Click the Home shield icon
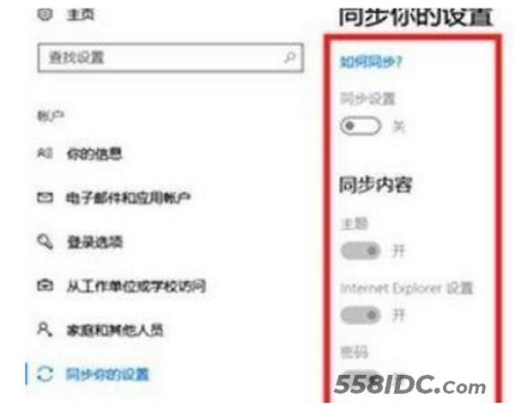This screenshot has width=515, height=416. pyautogui.click(x=45, y=14)
